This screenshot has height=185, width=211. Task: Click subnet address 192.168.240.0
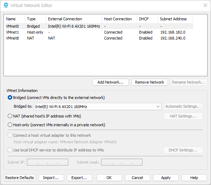point(173,38)
